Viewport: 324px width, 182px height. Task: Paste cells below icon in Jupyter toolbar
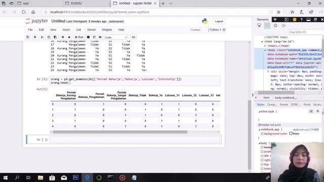click(x=55, y=37)
